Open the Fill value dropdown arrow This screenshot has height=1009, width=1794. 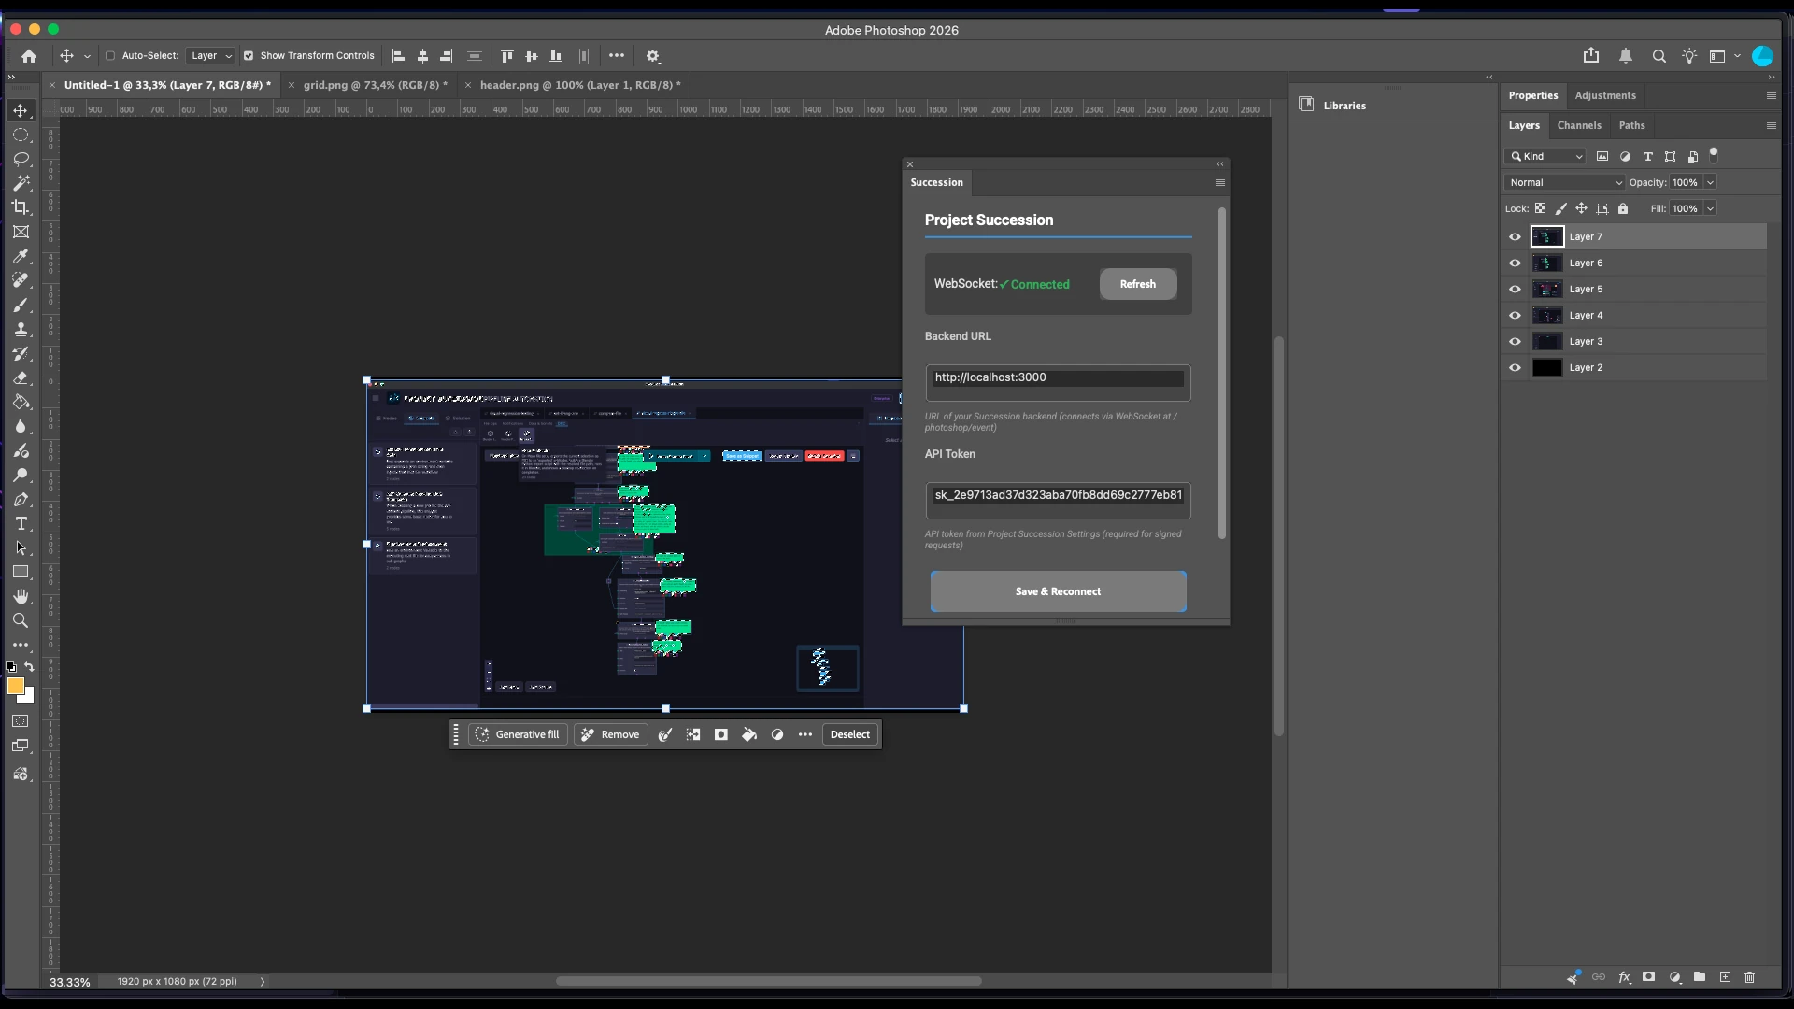1710,208
